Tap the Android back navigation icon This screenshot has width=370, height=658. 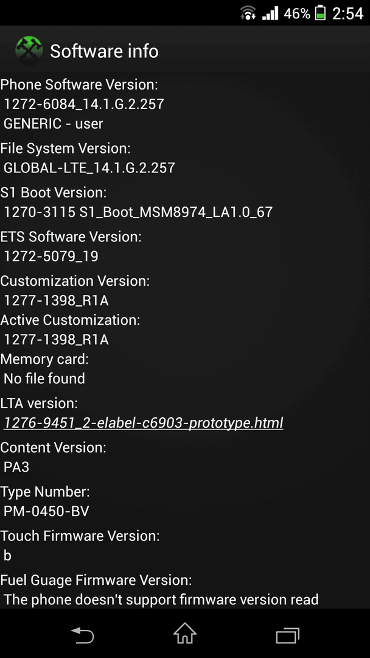coord(82,635)
